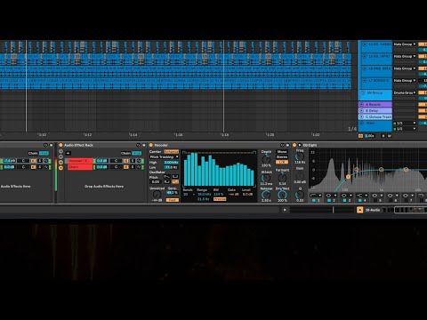Select the B Delay return track
427x320 pixels.
click(375, 110)
